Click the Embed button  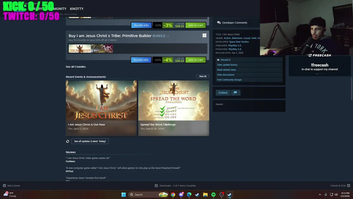pyautogui.click(x=223, y=93)
